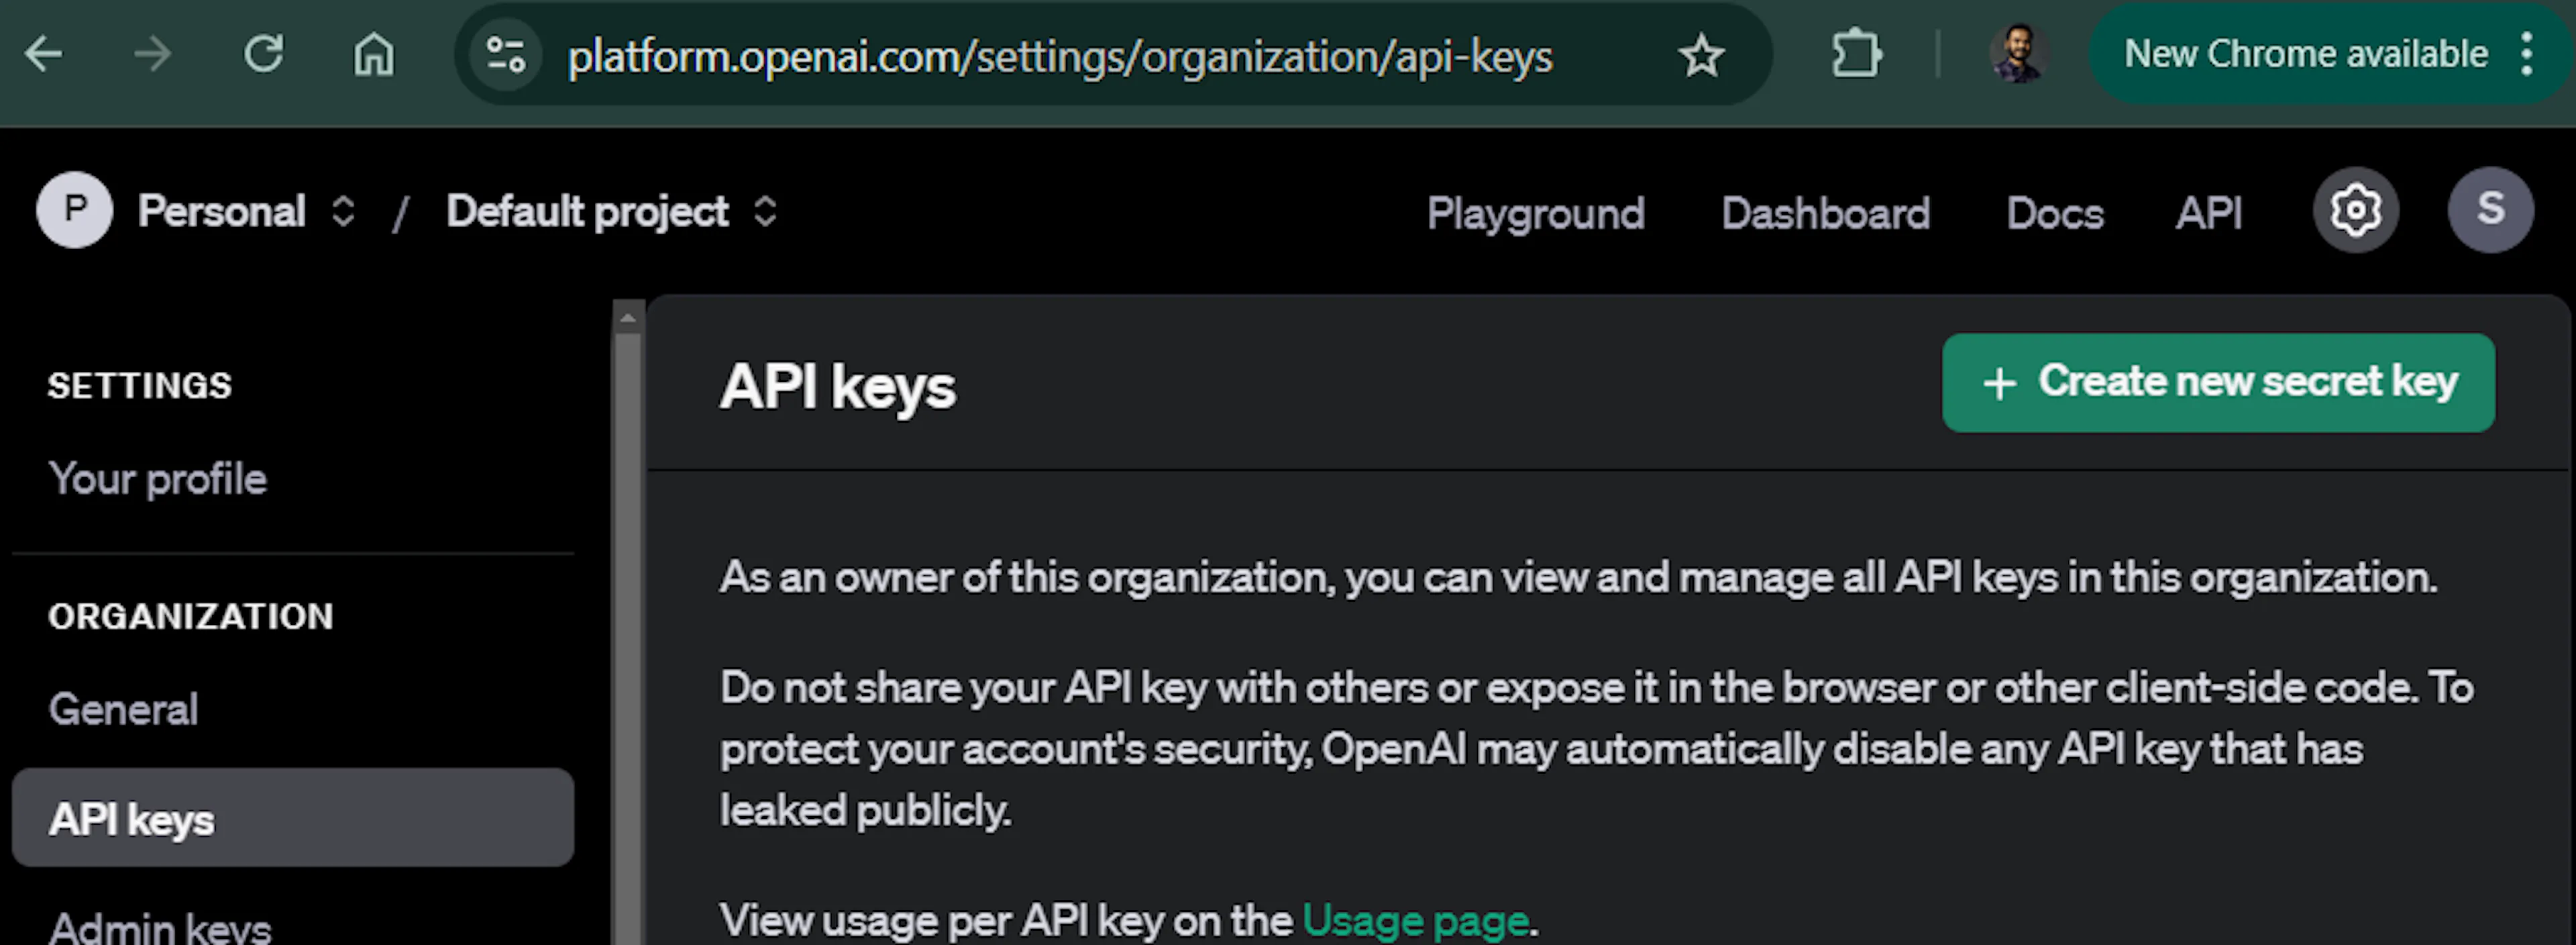
Task: Open settings via the gear icon
Action: pyautogui.click(x=2355, y=211)
